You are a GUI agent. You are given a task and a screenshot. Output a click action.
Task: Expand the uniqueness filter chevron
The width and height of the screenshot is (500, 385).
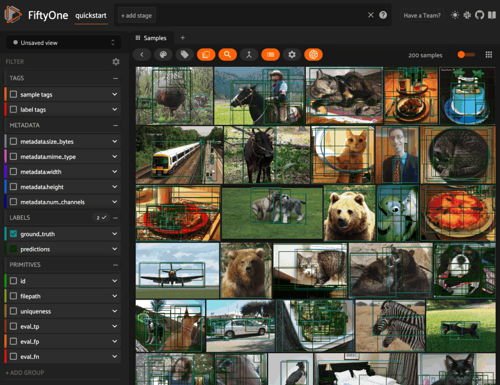(115, 311)
